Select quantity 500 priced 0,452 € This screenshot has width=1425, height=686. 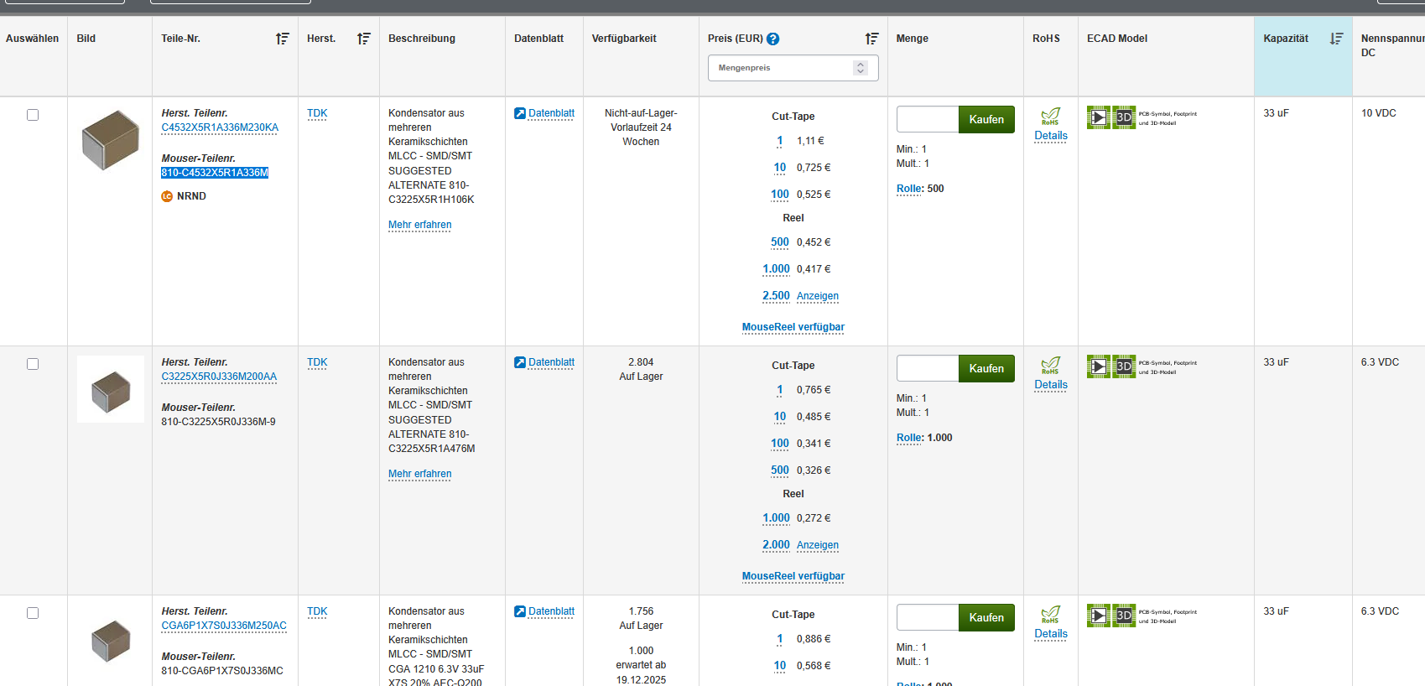tap(780, 242)
